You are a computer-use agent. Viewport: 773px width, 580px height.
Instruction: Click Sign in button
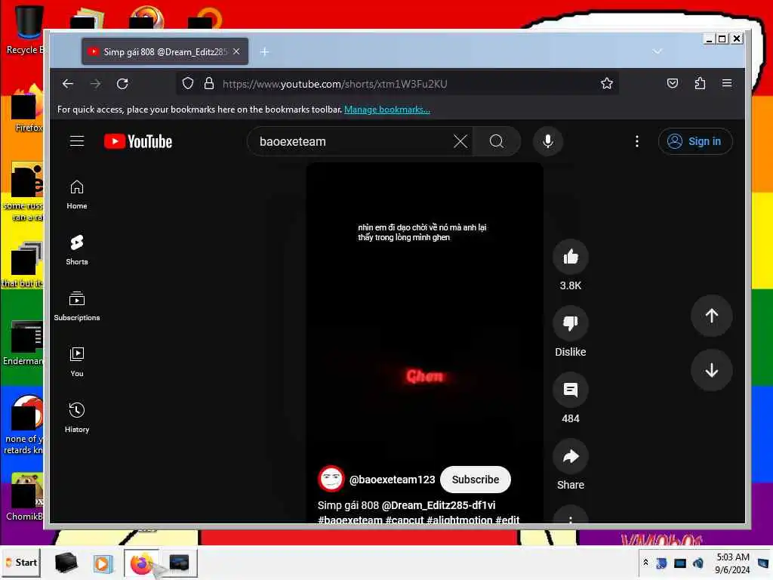click(695, 141)
